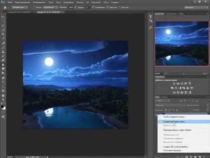Toggle lock transparent pixels
This screenshot has width=210, height=158.
(166, 110)
